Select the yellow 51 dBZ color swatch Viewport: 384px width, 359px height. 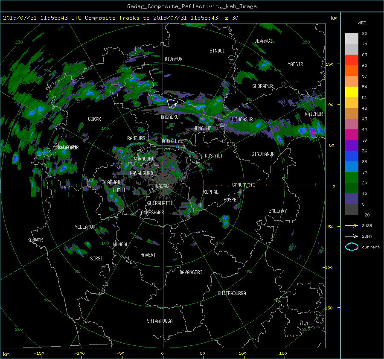click(352, 92)
